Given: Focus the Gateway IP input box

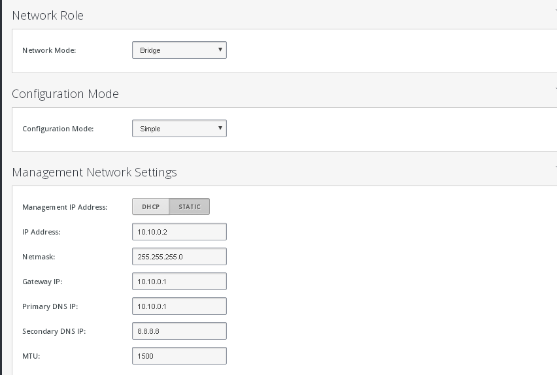Looking at the screenshot, I should [179, 281].
